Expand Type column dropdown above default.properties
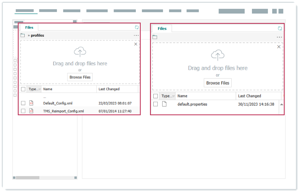 (173, 96)
